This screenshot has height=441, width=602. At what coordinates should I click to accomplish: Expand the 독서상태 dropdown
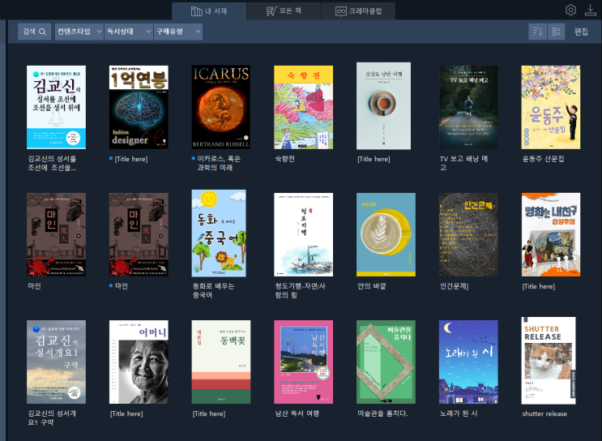click(x=129, y=32)
